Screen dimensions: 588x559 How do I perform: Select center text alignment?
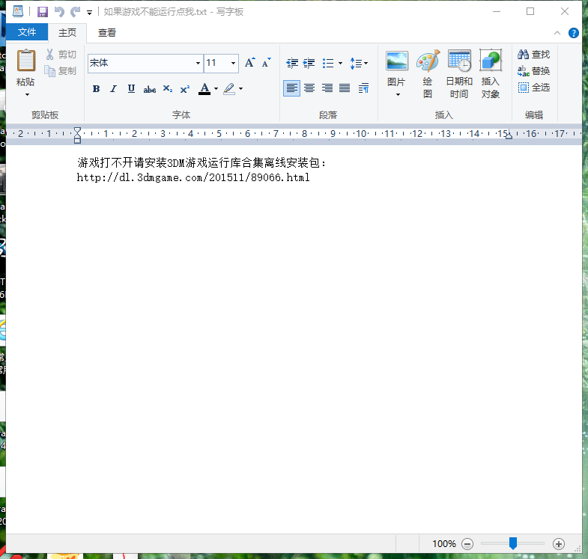[x=309, y=88]
